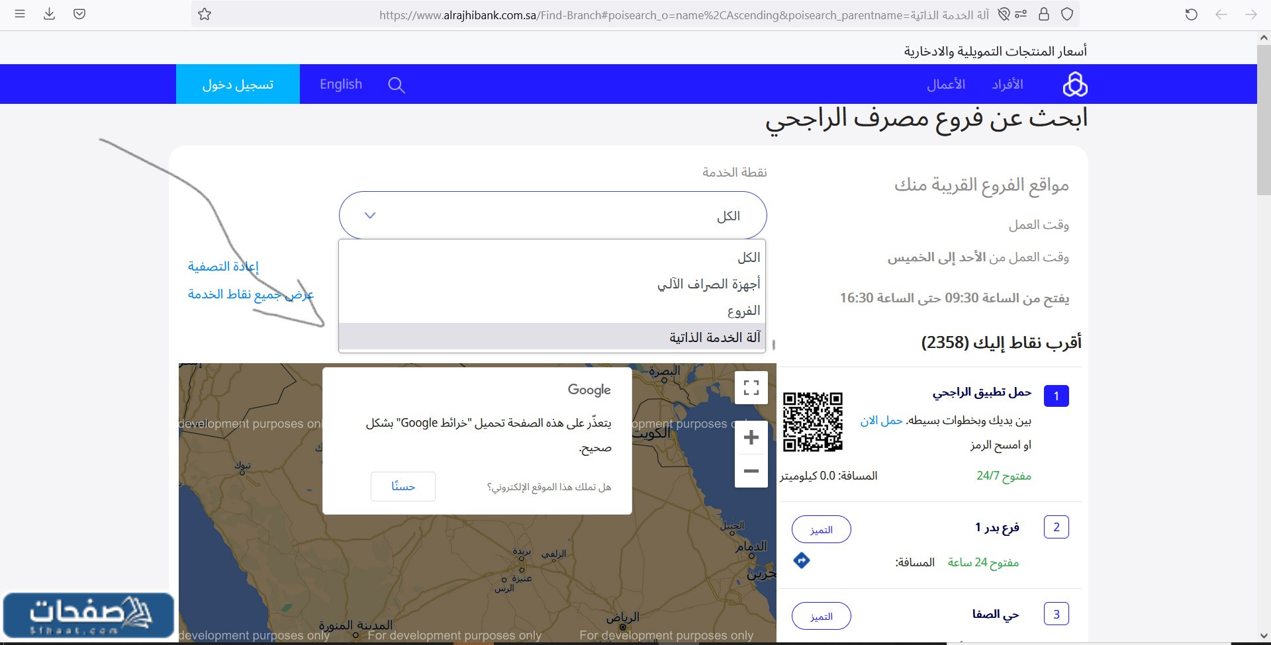1271x645 pixels.
Task: Zoom in on the map
Action: point(751,437)
